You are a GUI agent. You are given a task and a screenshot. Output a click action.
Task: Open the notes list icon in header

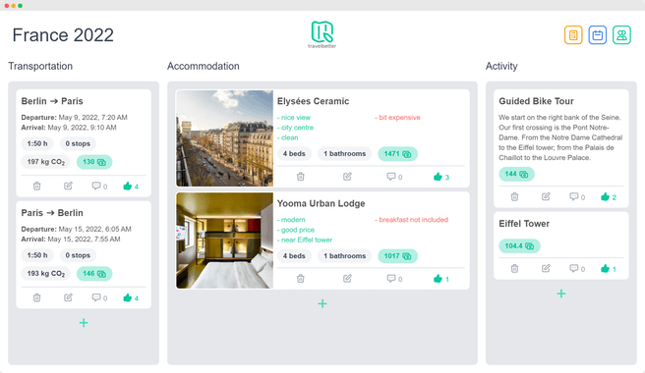pyautogui.click(x=573, y=35)
